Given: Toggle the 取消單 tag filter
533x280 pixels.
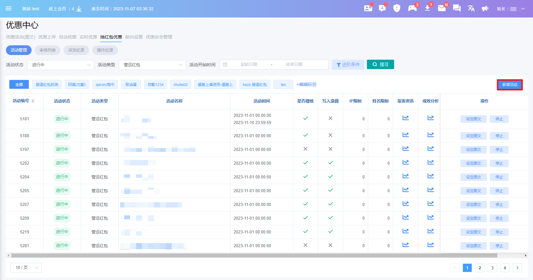Looking at the screenshot, I should coord(131,85).
